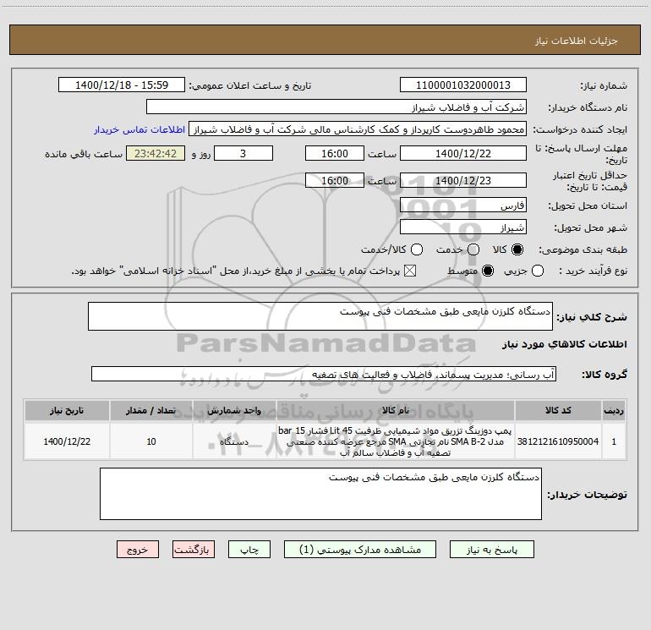Image resolution: width=651 pixels, height=630 pixels.
Task: Click the response deadline date 1400/12/22 field
Action: (x=463, y=153)
